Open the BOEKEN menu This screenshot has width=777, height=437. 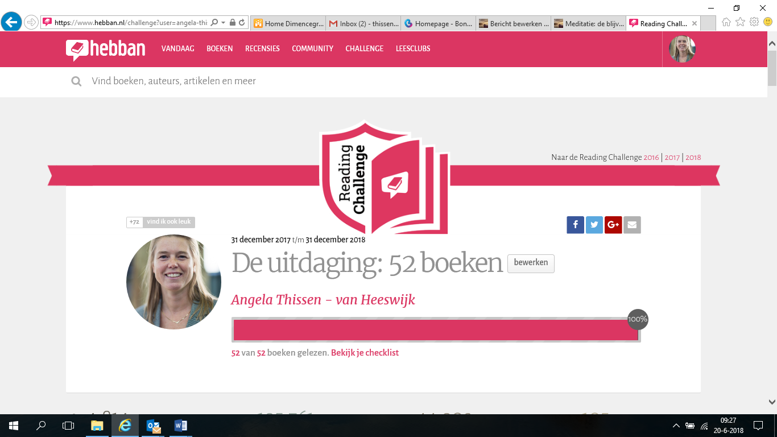click(220, 49)
